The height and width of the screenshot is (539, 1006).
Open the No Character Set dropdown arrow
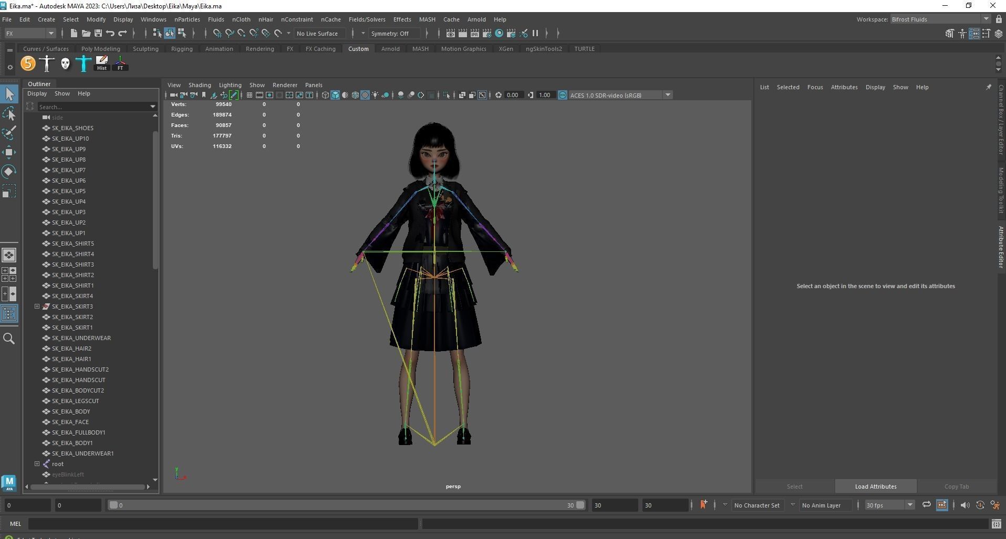tap(725, 505)
